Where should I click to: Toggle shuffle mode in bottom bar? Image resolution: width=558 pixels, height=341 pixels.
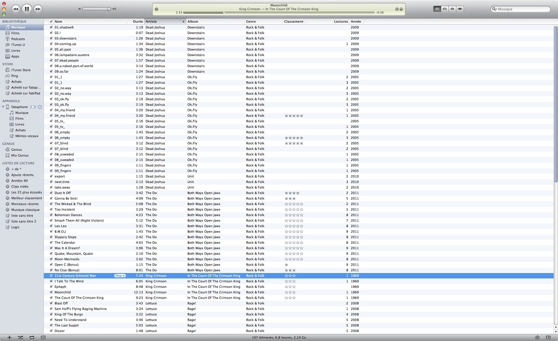point(20,338)
